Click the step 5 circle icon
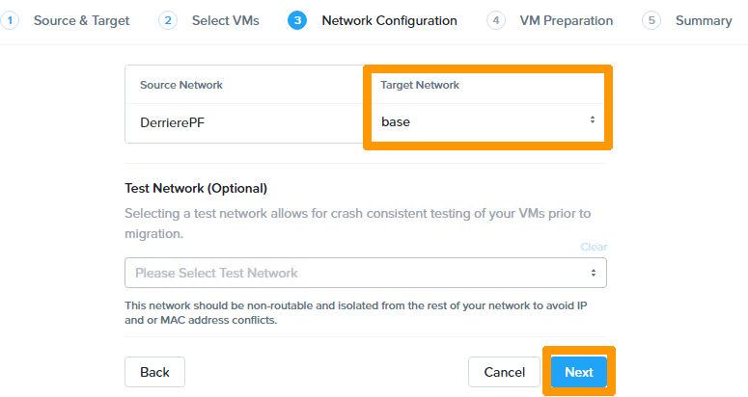Screen dimensions: 748x397 (x=651, y=20)
